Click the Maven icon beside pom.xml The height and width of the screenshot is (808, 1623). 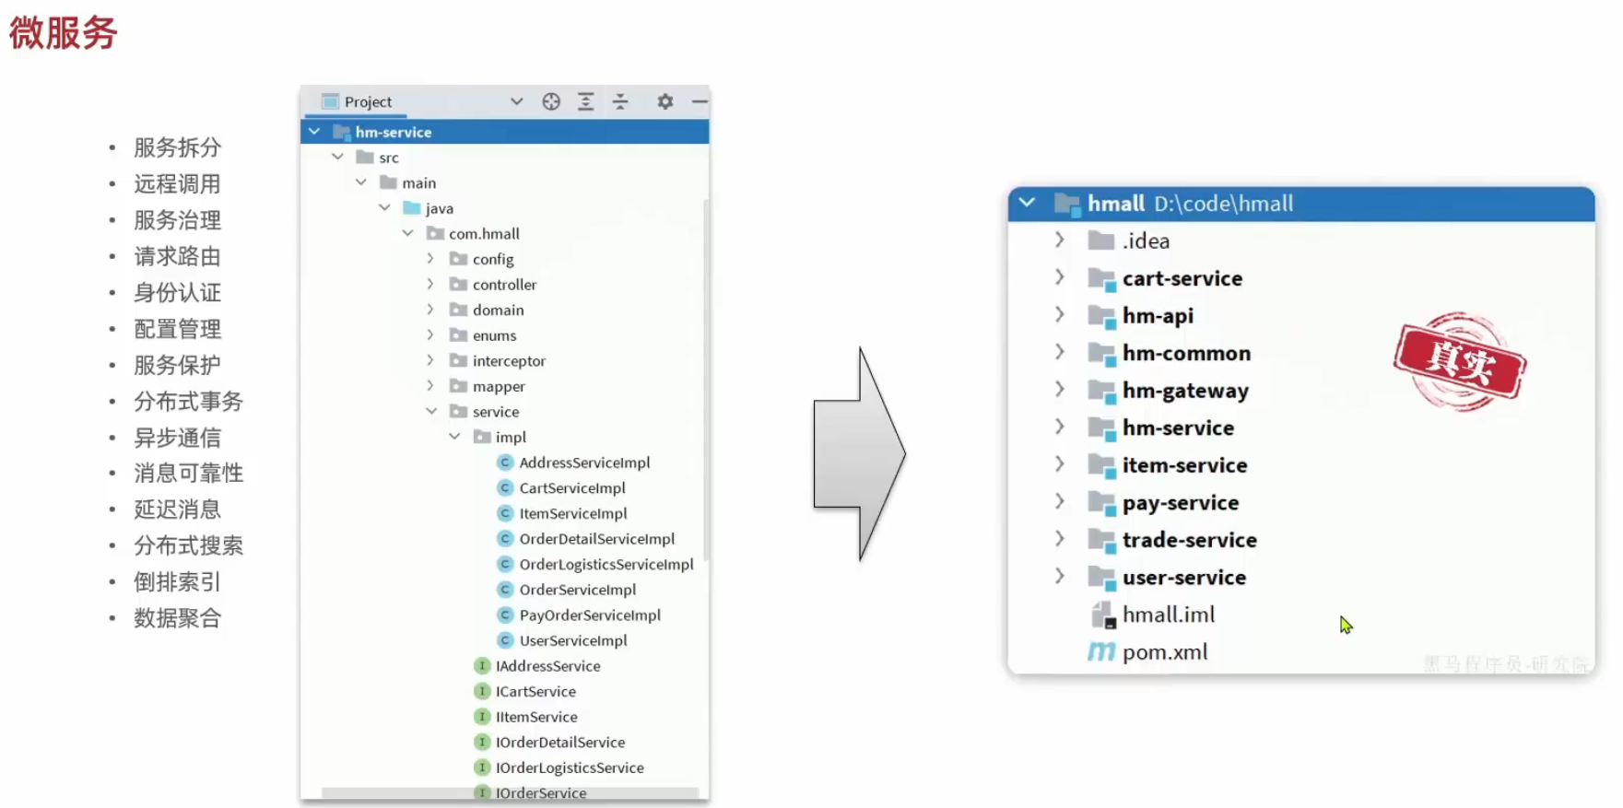pyautogui.click(x=1100, y=652)
